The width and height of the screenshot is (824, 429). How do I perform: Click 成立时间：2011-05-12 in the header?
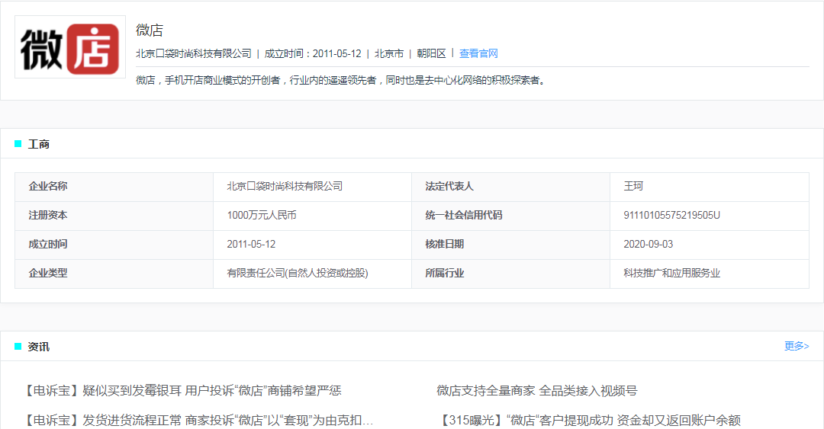pyautogui.click(x=313, y=53)
